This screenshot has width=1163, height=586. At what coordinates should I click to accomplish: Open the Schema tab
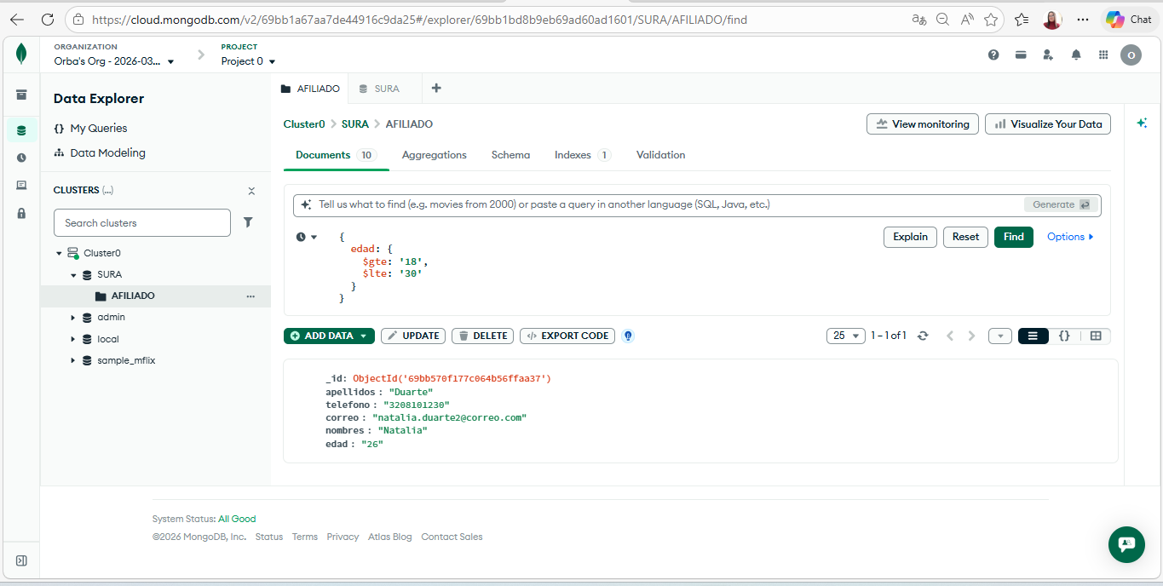[x=510, y=155]
